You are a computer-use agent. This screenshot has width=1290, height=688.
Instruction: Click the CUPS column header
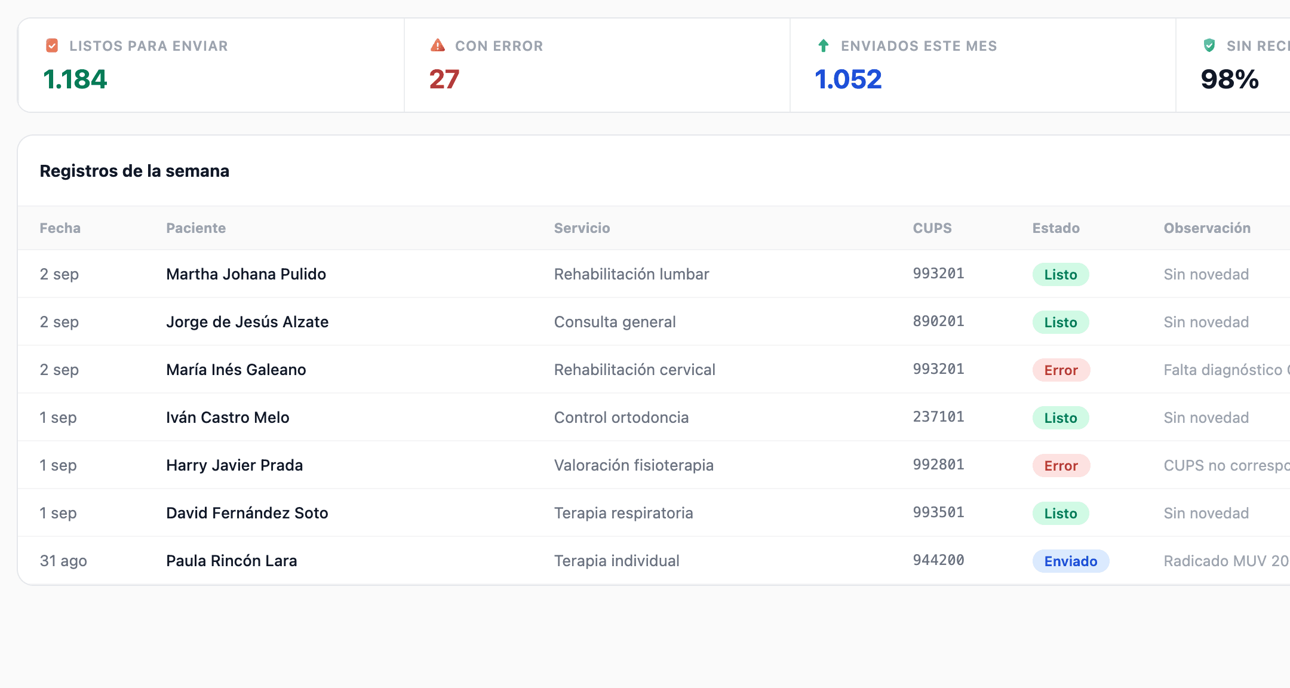pyautogui.click(x=932, y=228)
